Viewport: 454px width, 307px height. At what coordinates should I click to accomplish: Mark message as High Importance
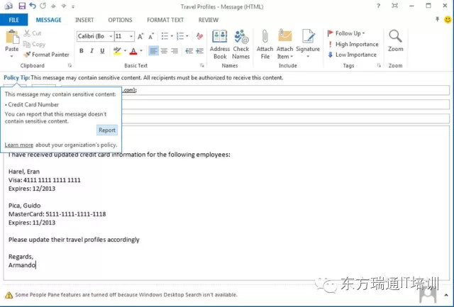click(353, 44)
